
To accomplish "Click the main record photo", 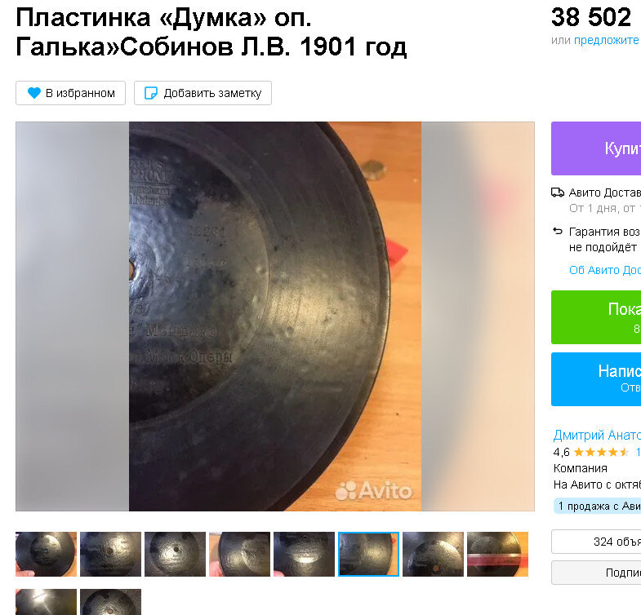I will [275, 316].
